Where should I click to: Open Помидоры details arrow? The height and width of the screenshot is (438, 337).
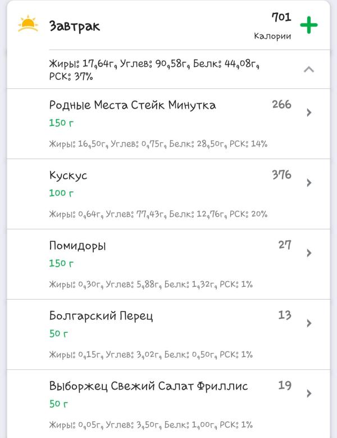click(x=309, y=253)
